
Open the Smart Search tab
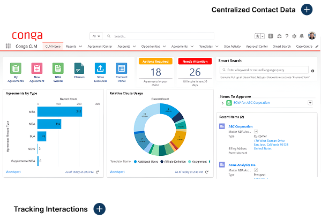click(x=282, y=47)
